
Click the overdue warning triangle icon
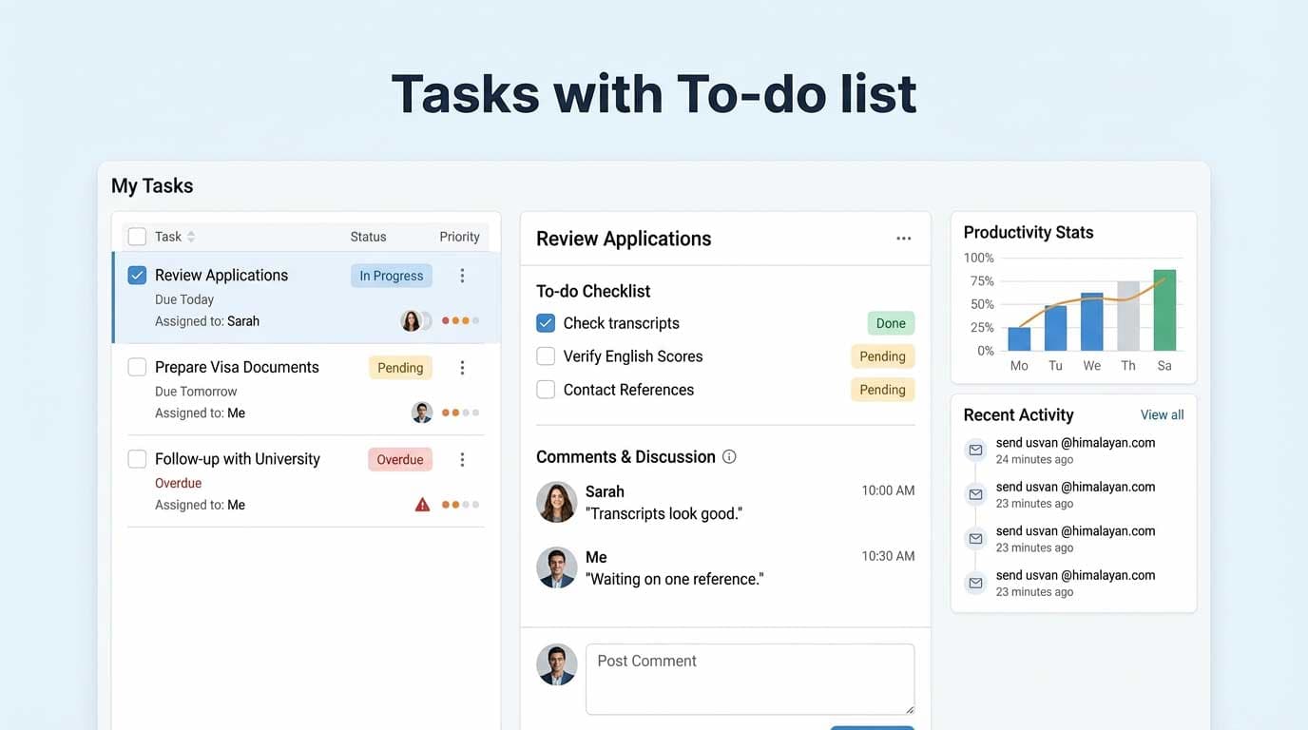422,504
